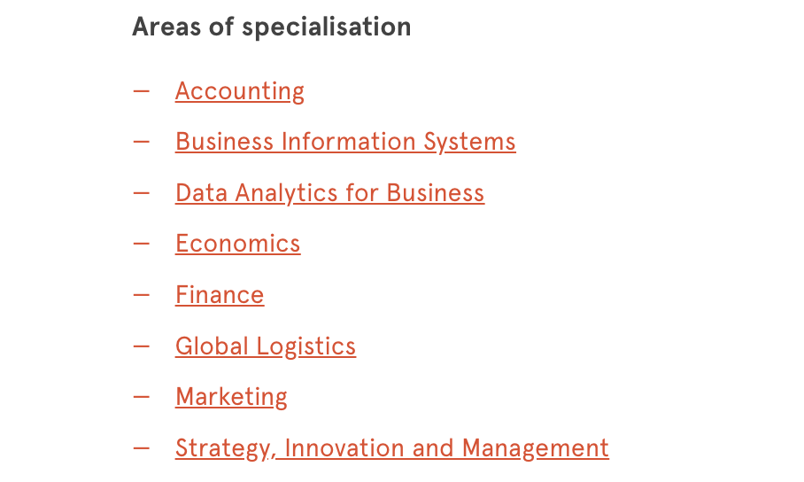Image resolution: width=804 pixels, height=482 pixels.
Task: Open Strategy, Innovation and Management link
Action: coord(392,448)
